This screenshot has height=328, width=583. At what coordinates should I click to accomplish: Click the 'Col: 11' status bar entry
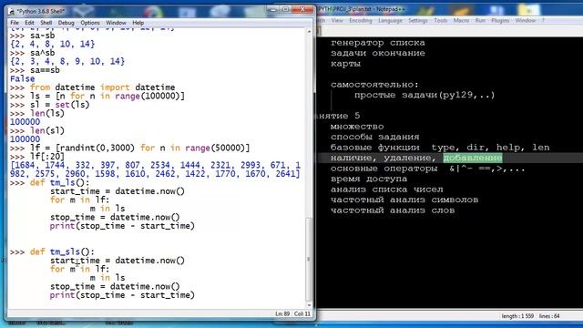click(x=302, y=313)
